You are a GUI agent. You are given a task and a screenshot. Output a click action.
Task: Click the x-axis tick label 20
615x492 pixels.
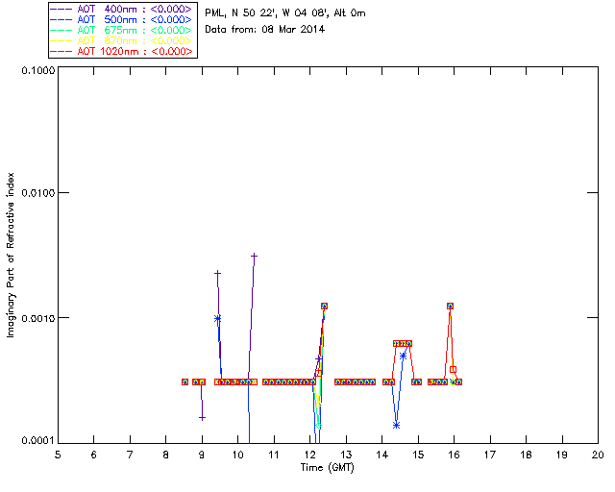[x=598, y=455]
